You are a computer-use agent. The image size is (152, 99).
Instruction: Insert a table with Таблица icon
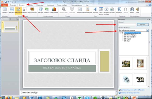pyautogui.click(x=4, y=11)
